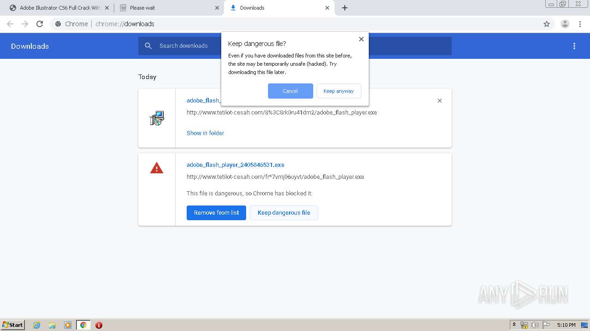The width and height of the screenshot is (590, 331).
Task: Select the Downloads tab
Action: click(279, 8)
